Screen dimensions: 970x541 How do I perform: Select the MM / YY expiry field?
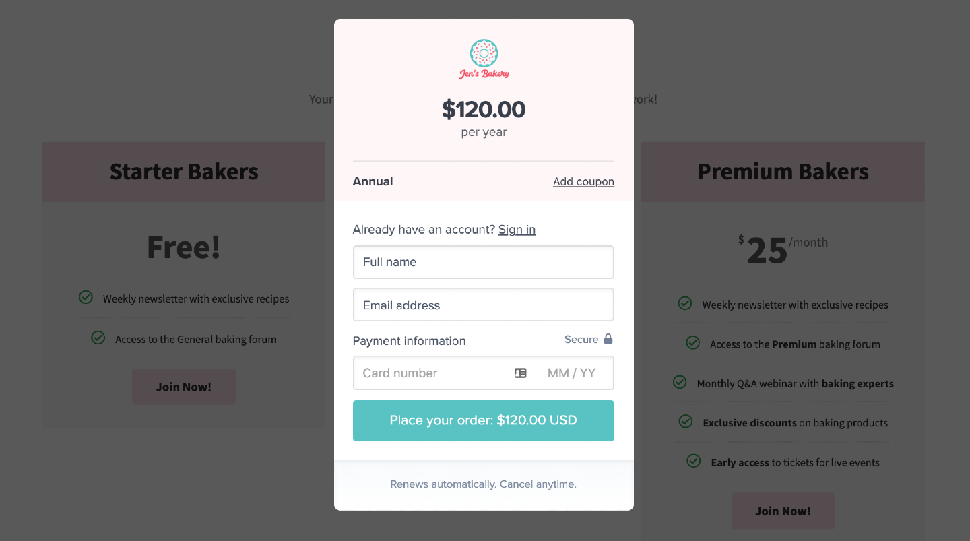coord(571,373)
